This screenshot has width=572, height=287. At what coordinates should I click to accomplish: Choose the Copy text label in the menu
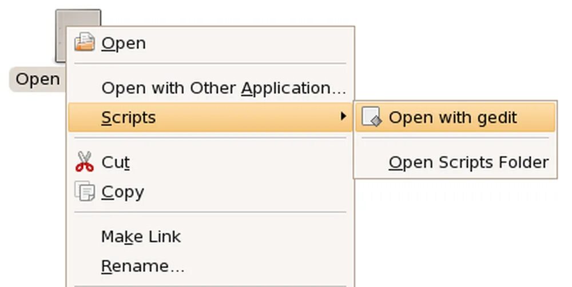point(122,192)
